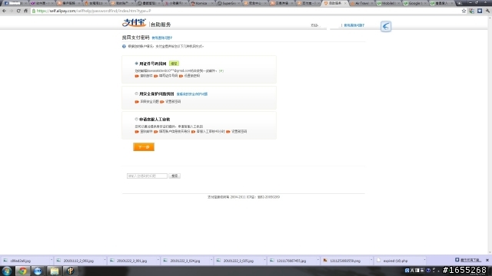The height and width of the screenshot is (276, 492).
Task: Expand menu for 20101222_3_001.jpg download
Action: pos(158,261)
